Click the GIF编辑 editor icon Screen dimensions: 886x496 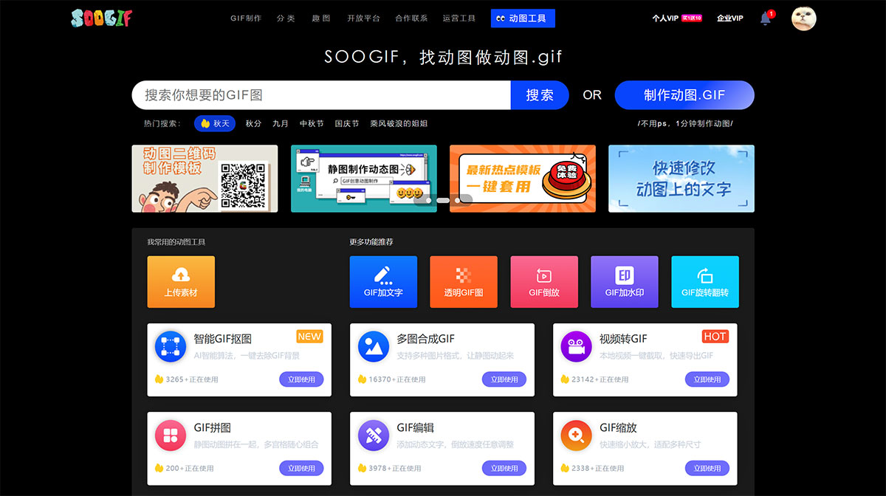373,435
